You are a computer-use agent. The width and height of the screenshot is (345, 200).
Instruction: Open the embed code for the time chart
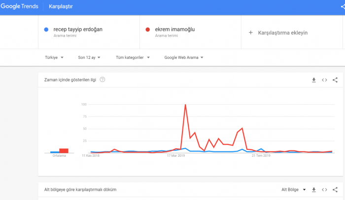(x=324, y=80)
